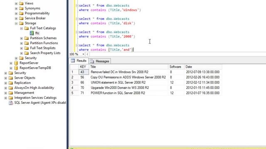
Task: Select cell 'POWER function in SQL Server 2008 R2'
Action: 128,93
